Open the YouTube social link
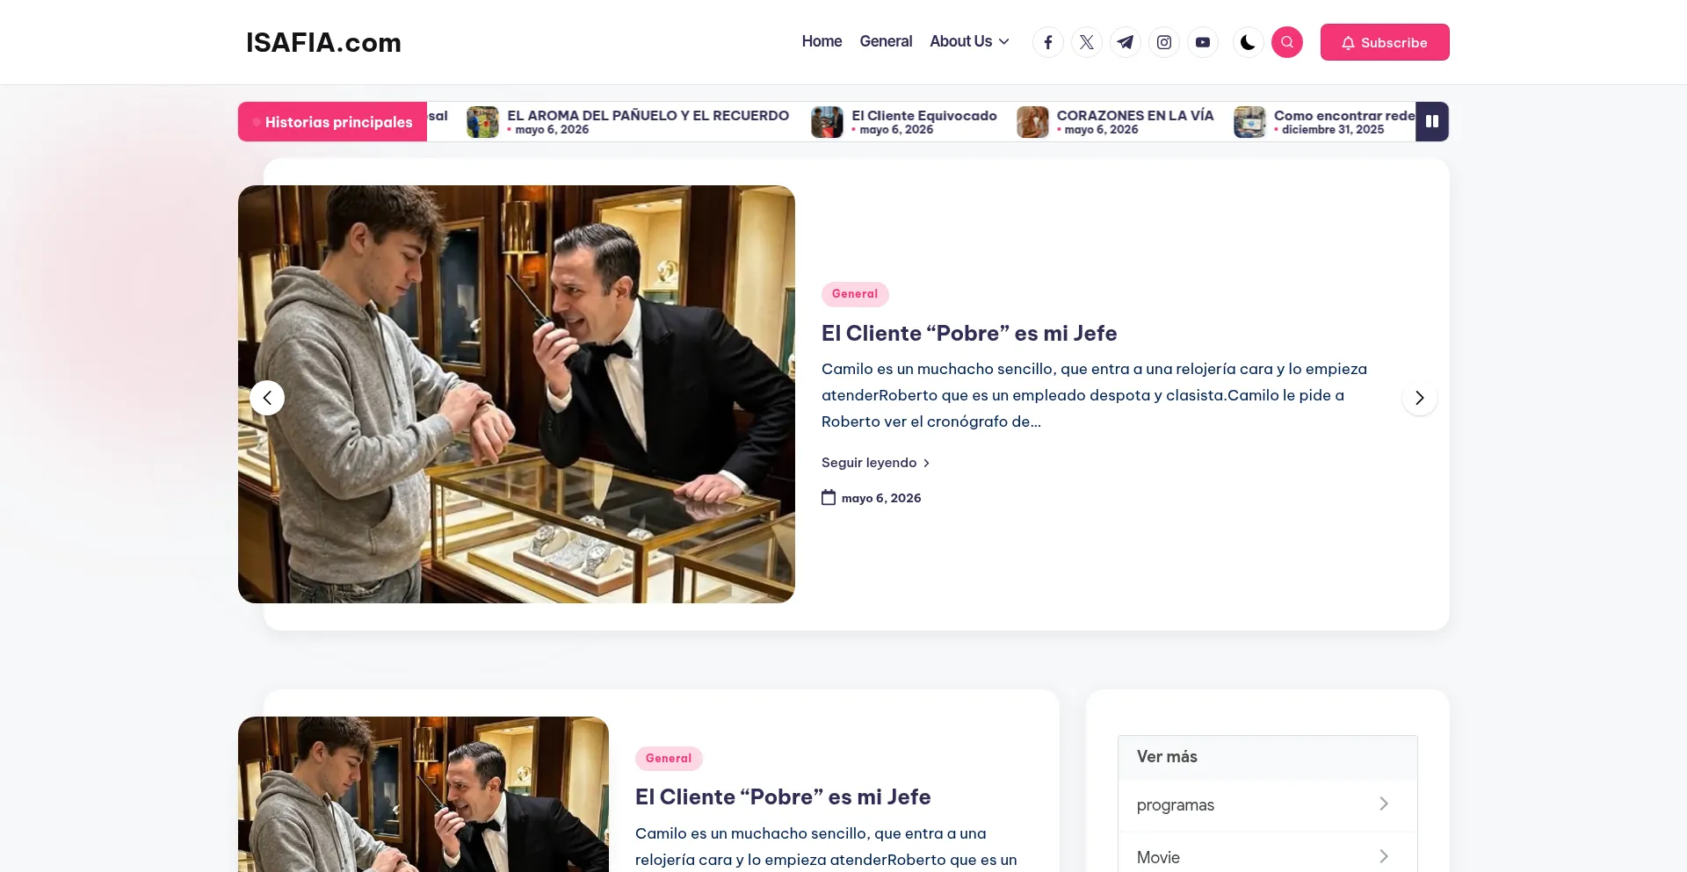 click(x=1203, y=42)
